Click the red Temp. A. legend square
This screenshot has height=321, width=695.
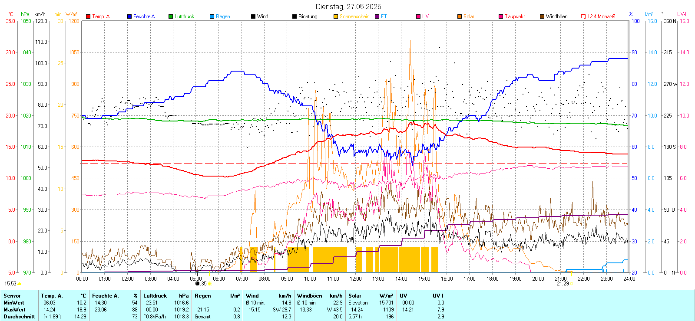[88, 16]
